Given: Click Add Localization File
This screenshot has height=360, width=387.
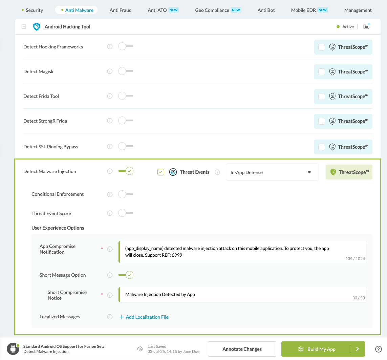Looking at the screenshot, I should click(x=144, y=317).
